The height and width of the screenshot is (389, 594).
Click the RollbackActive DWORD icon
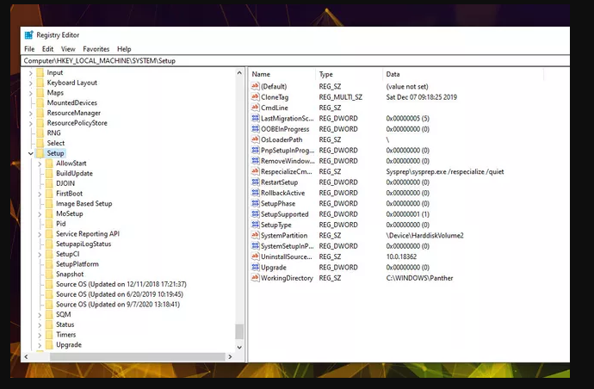point(256,193)
